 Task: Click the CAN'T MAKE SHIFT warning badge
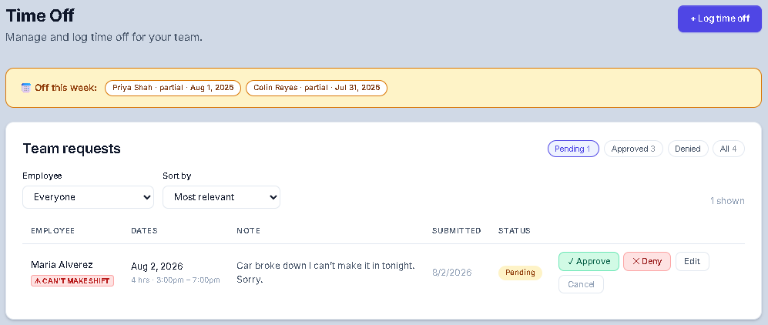pos(72,281)
